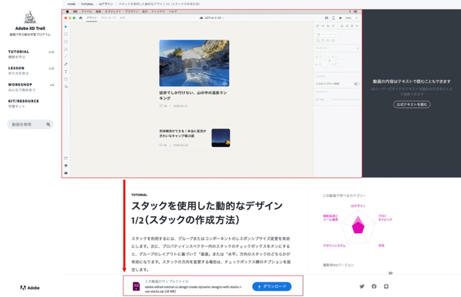
Task: Click the LINE share icon
Action: [386, 286]
